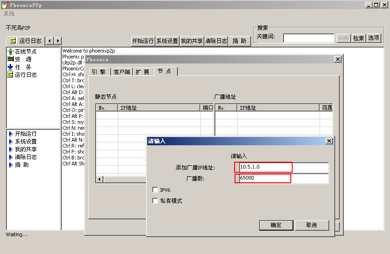The width and height of the screenshot is (390, 254).
Task: Click the blue arrow beside 清除日志
Action: coord(11,157)
